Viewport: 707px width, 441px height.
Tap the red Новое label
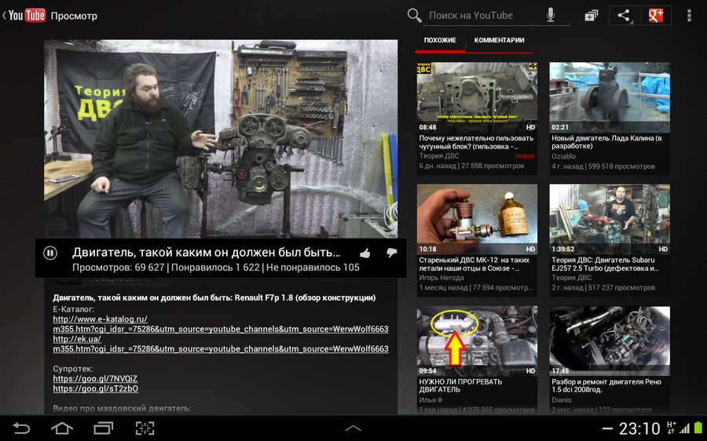click(525, 156)
